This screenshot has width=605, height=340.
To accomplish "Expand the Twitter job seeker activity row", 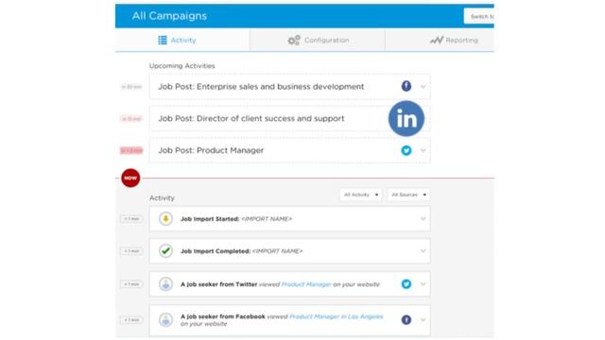I will coord(423,284).
